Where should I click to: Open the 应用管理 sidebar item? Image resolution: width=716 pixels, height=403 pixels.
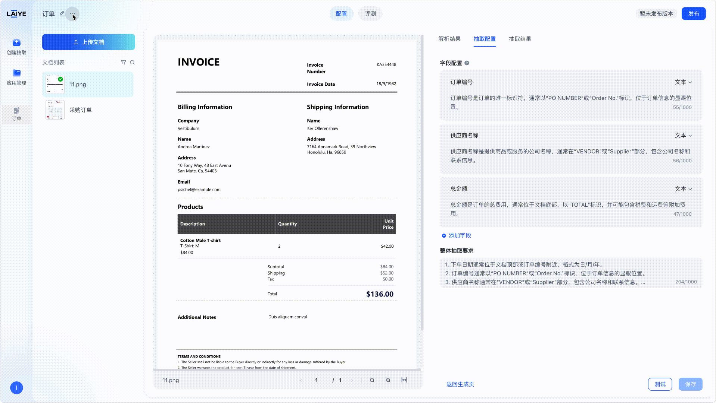[16, 77]
